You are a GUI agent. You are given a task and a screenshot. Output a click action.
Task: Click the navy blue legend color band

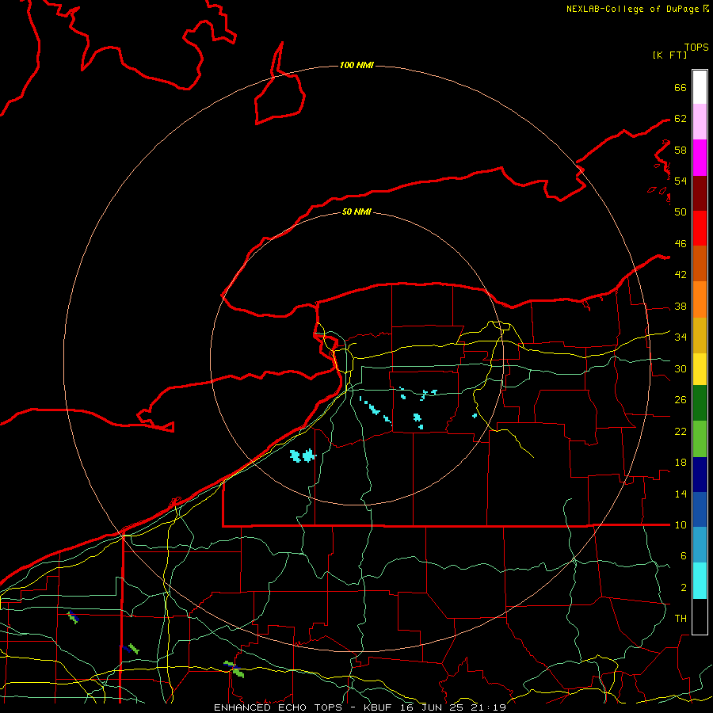point(700,475)
